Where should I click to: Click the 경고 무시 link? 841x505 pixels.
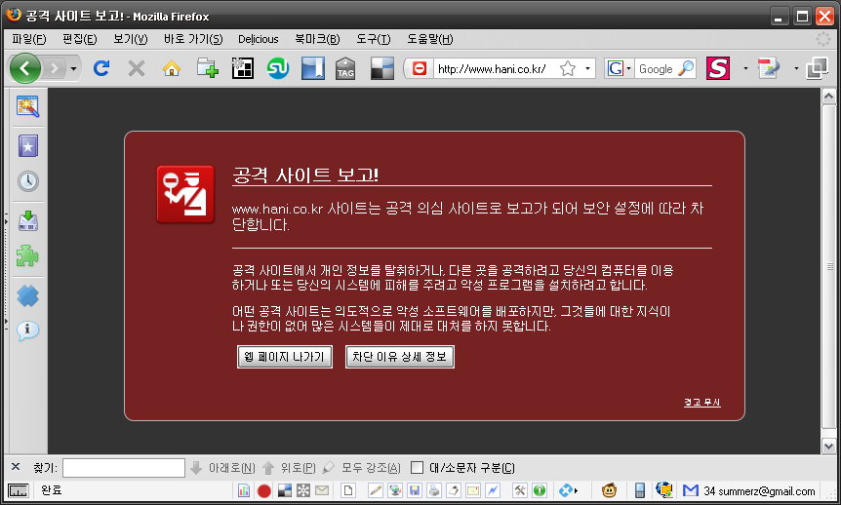(x=702, y=403)
